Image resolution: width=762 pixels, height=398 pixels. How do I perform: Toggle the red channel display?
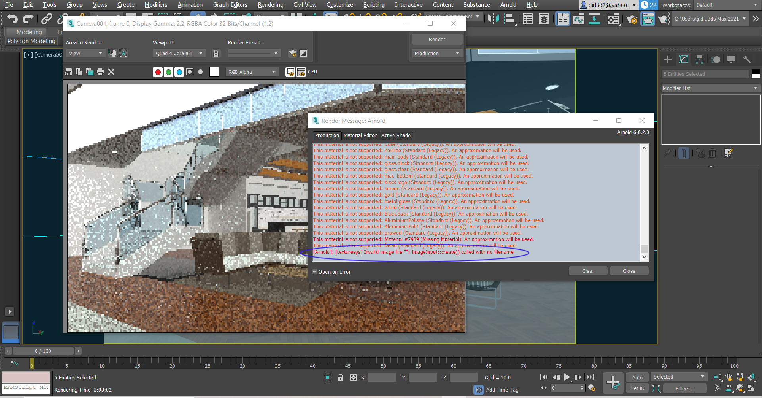coord(158,72)
